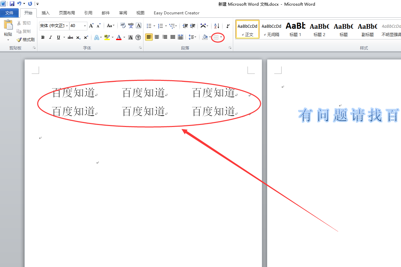
Task: Click the show paragraph marks icon
Action: coord(228,26)
